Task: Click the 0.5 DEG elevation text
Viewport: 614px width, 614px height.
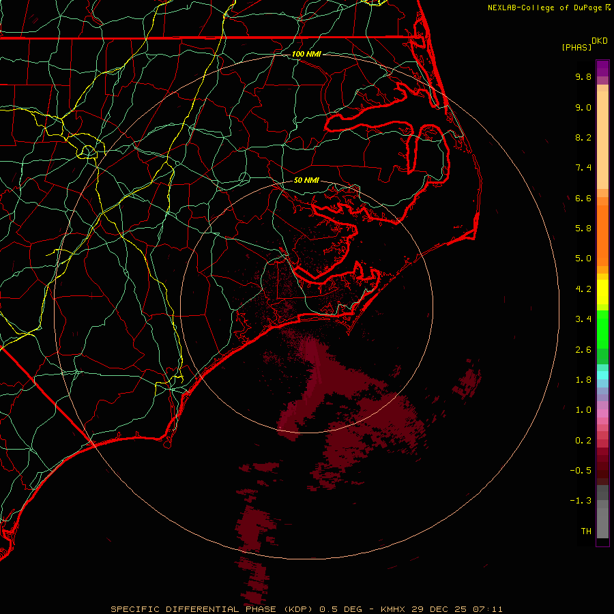Action: pyautogui.click(x=342, y=609)
